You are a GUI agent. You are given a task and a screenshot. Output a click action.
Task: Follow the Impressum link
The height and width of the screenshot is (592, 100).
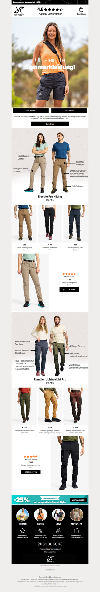click(50, 569)
